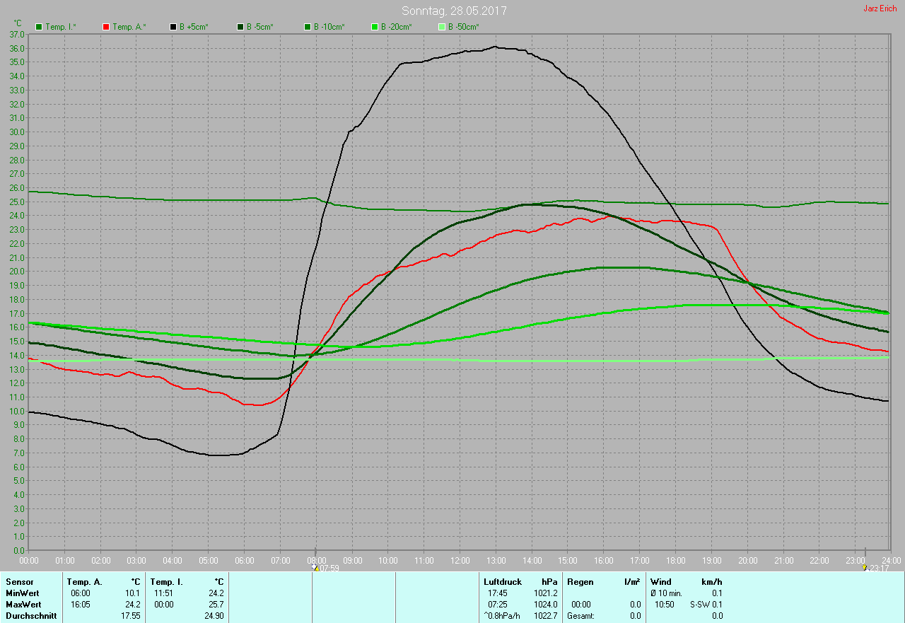
Task: Click the chart title Sonntag, 28.05.2017
Action: (454, 11)
